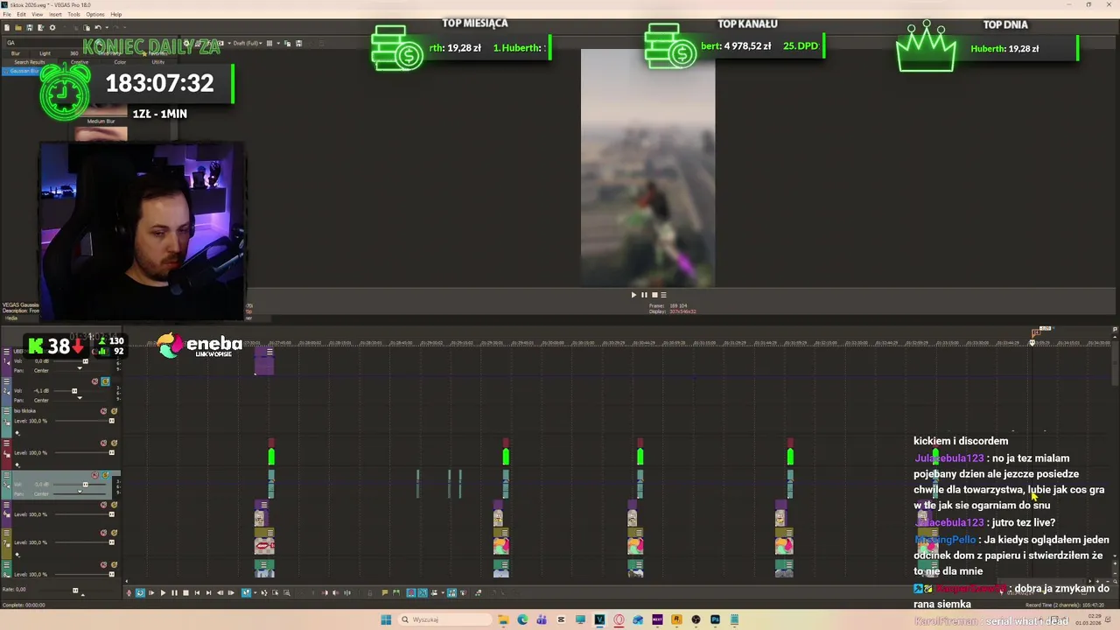This screenshot has height=630, width=1120.
Task: Step to previous frame in transport
Action: tap(220, 593)
